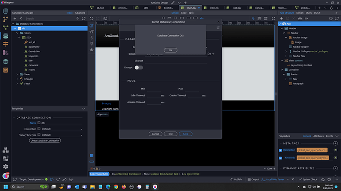Switch to the Styles panel tab
Viewport: 341px width, 191px height.
(309, 13)
